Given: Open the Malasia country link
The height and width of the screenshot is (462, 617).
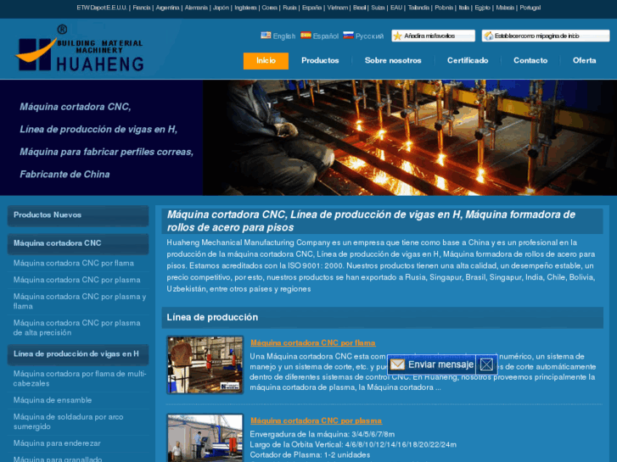Looking at the screenshot, I should 505,8.
